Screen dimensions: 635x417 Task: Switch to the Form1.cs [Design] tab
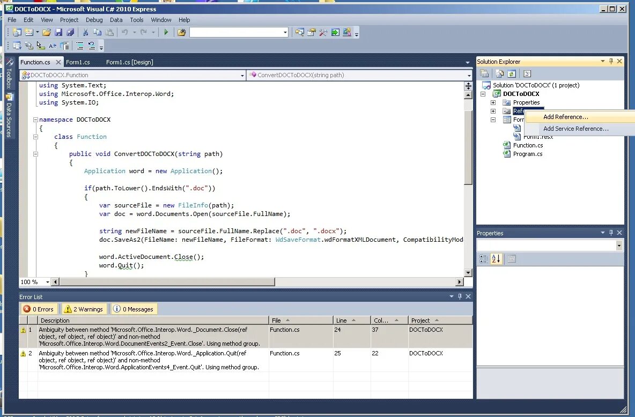[x=130, y=62]
